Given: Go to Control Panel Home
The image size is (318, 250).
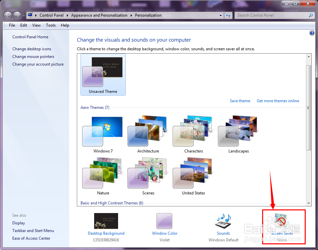Looking at the screenshot, I should [30, 37].
